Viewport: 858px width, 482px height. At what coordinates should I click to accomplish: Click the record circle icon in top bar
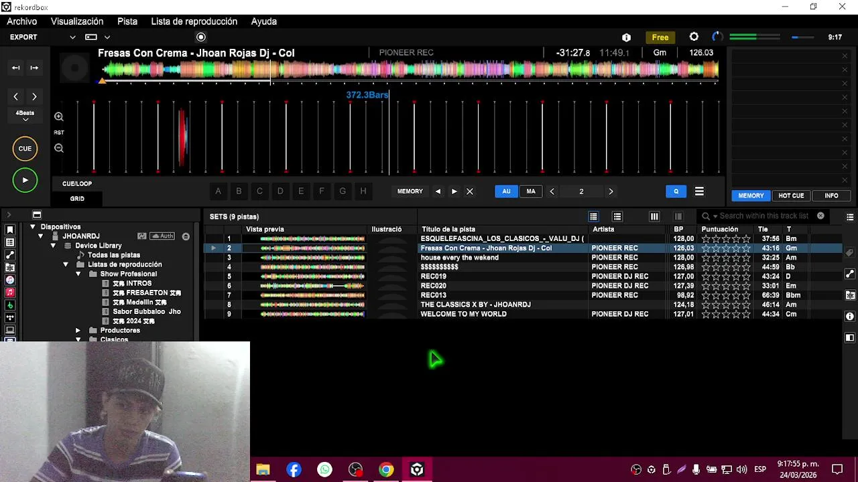point(201,37)
